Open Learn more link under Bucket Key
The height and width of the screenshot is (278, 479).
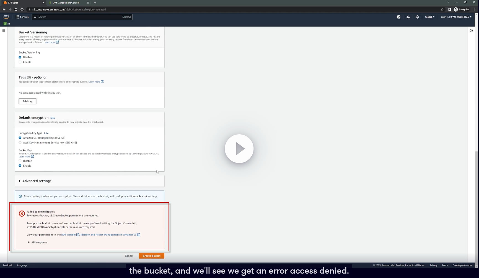(x=26, y=157)
